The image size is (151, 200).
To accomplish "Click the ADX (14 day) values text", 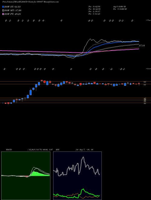I will click(84, 150).
